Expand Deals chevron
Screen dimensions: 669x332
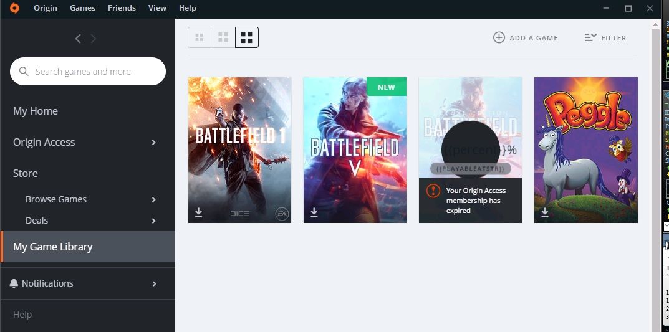coord(153,221)
